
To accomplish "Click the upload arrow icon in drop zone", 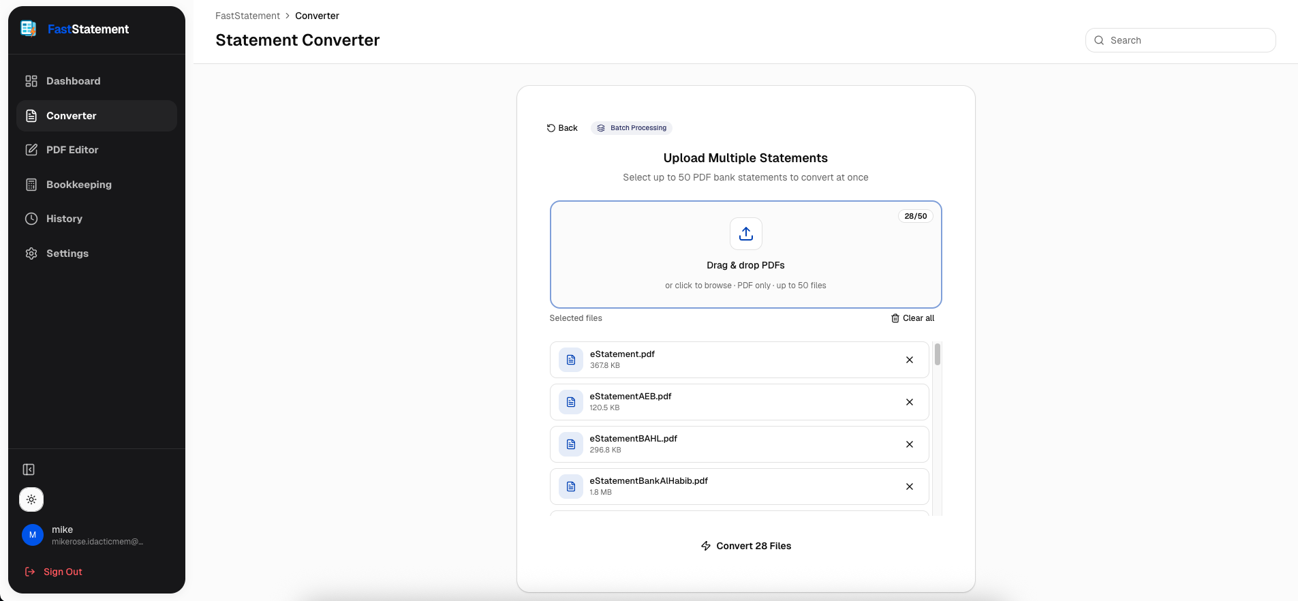I will (x=745, y=234).
